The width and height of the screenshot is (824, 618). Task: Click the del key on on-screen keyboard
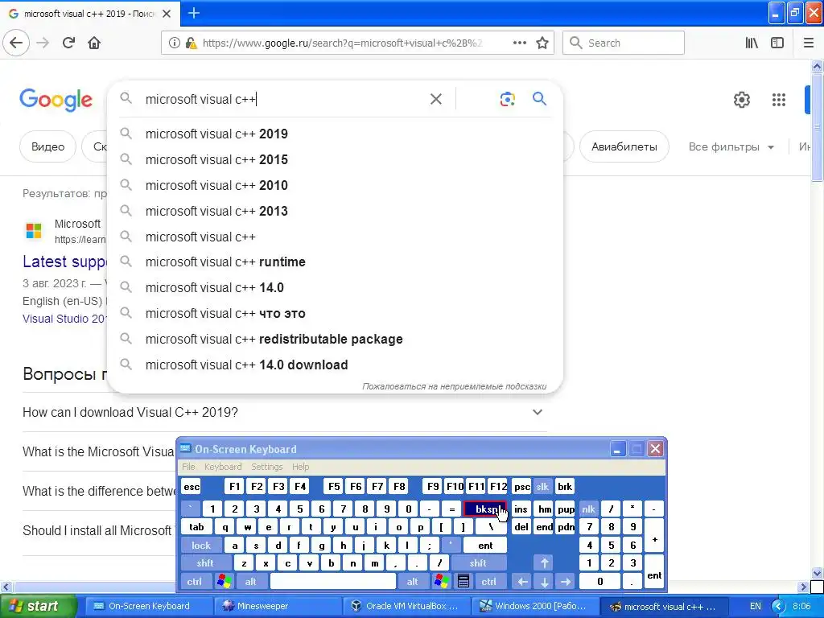pos(521,527)
